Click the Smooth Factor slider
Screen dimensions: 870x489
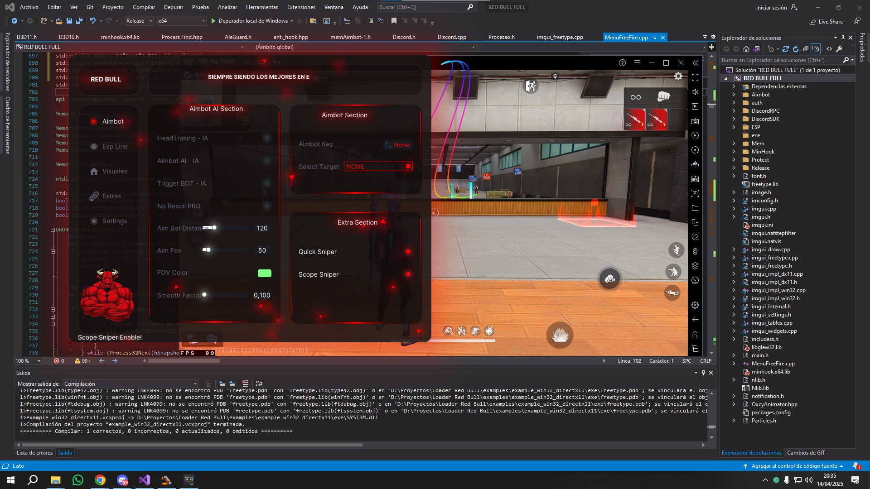click(x=225, y=295)
